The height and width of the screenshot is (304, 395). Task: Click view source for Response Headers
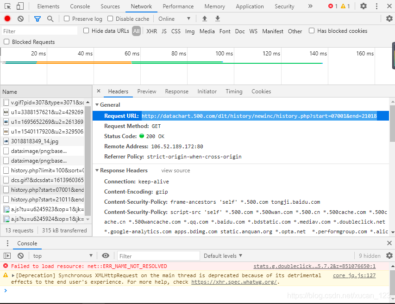pos(176,170)
